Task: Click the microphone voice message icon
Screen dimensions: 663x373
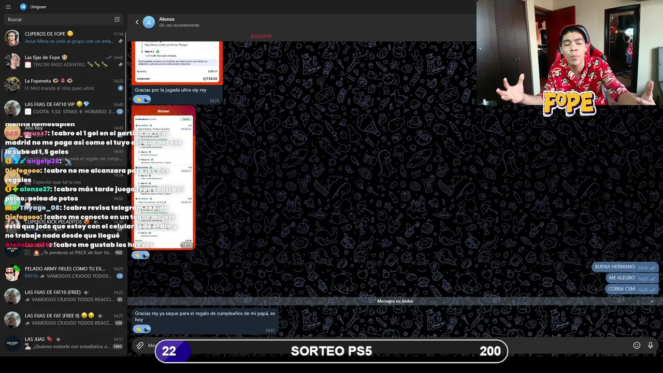Action: tap(651, 346)
